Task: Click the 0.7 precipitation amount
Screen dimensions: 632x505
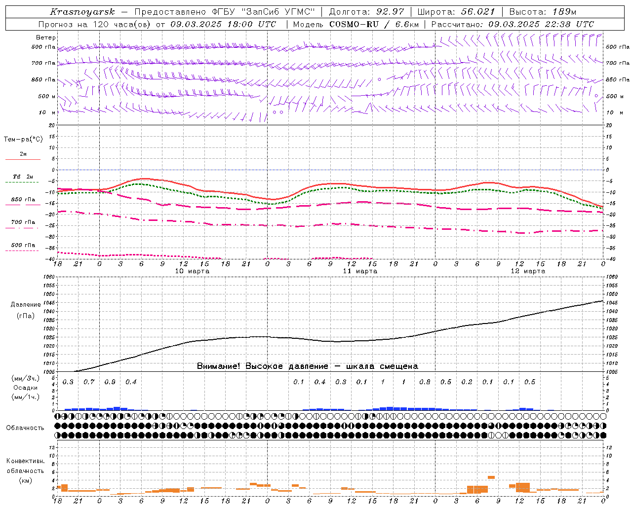Action: pos(89,382)
